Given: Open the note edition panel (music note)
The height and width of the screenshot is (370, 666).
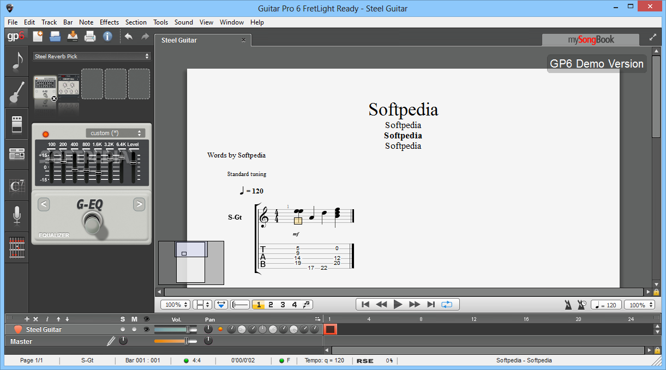Looking at the screenshot, I should click(17, 62).
